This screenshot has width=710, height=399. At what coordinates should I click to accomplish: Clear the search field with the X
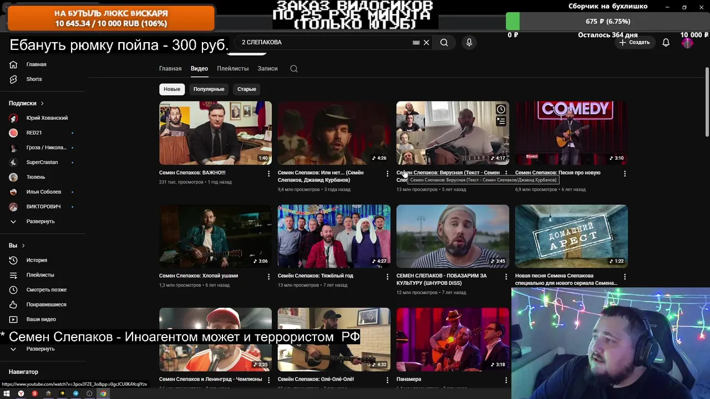point(426,43)
